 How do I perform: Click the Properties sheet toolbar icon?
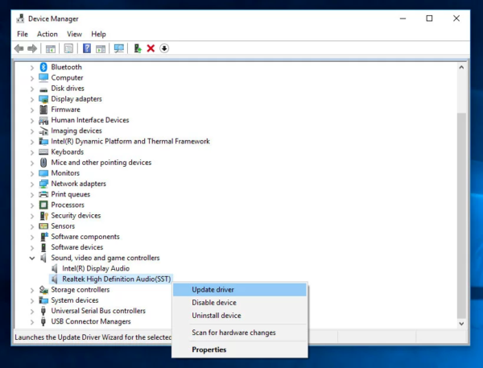point(68,48)
